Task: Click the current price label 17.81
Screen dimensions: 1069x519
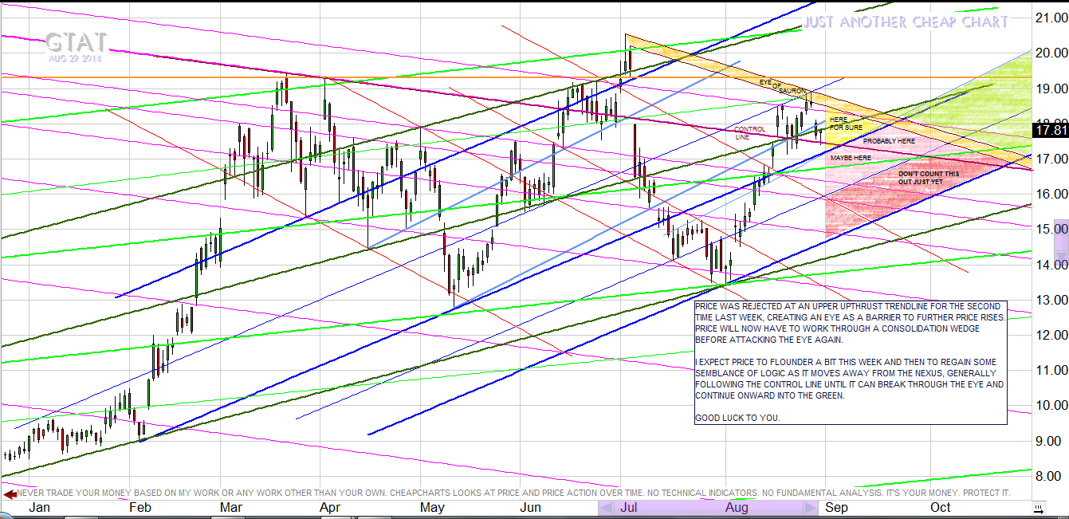Action: (x=1049, y=130)
